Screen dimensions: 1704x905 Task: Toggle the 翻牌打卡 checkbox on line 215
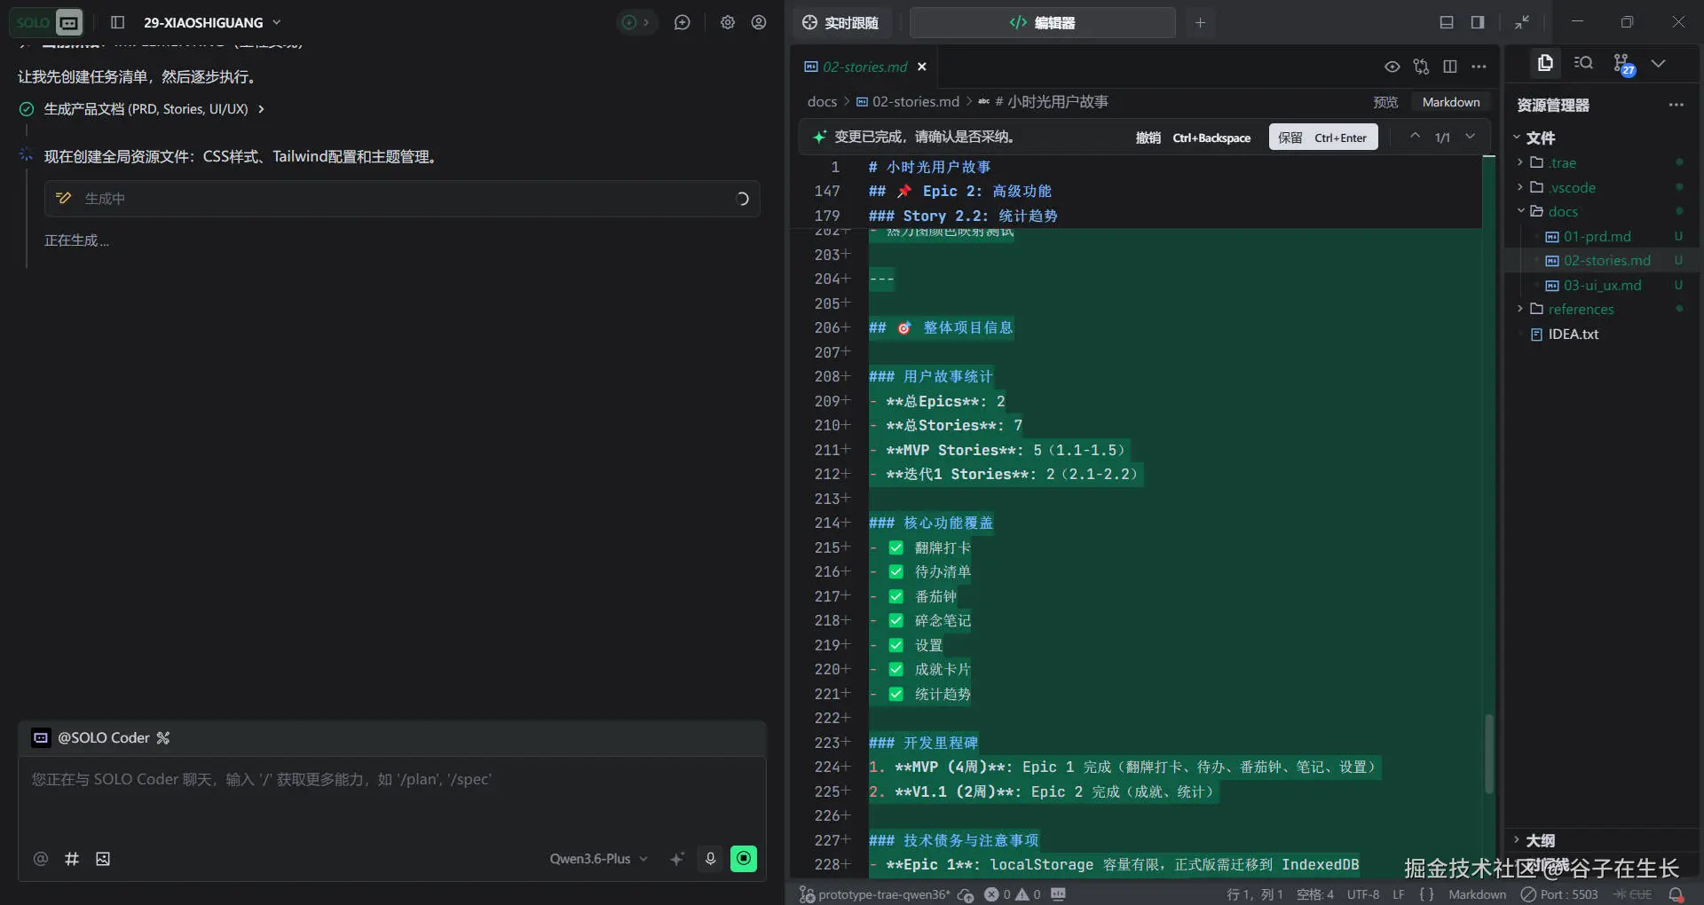(x=896, y=547)
